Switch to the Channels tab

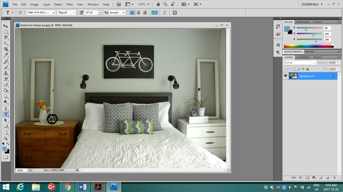(303, 57)
